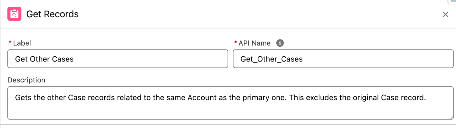Click the red asterisk beside API Name
This screenshot has width=456, height=128.
point(236,43)
